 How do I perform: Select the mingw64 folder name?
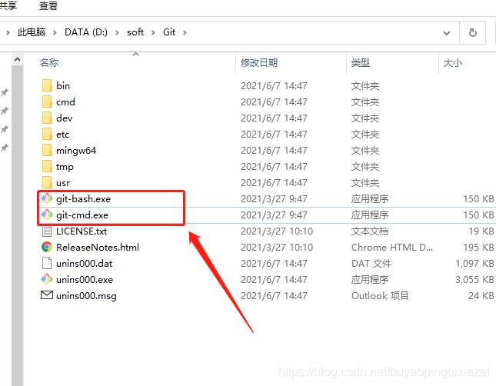tap(76, 150)
